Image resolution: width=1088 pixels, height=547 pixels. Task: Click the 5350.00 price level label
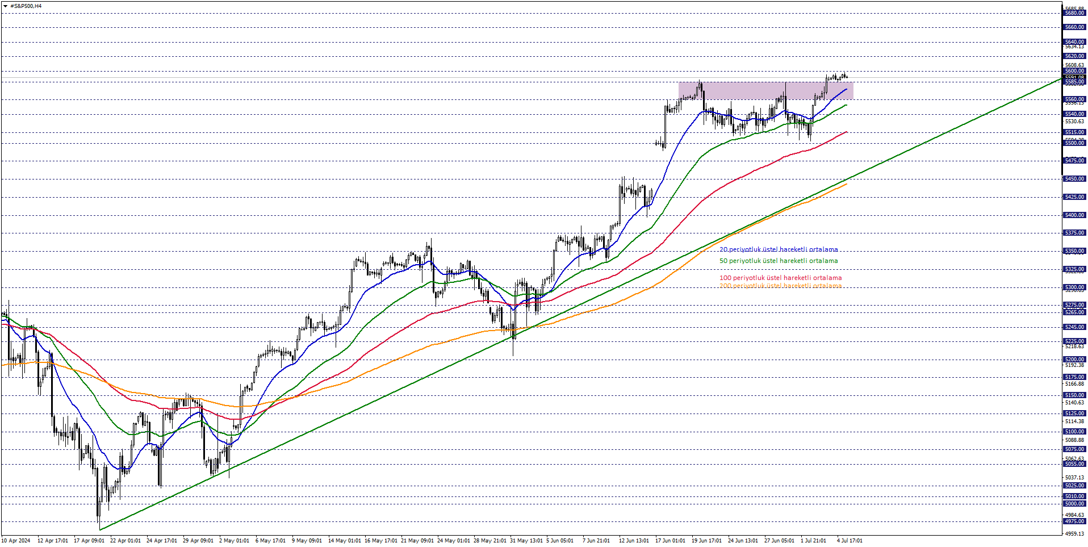tap(1074, 251)
